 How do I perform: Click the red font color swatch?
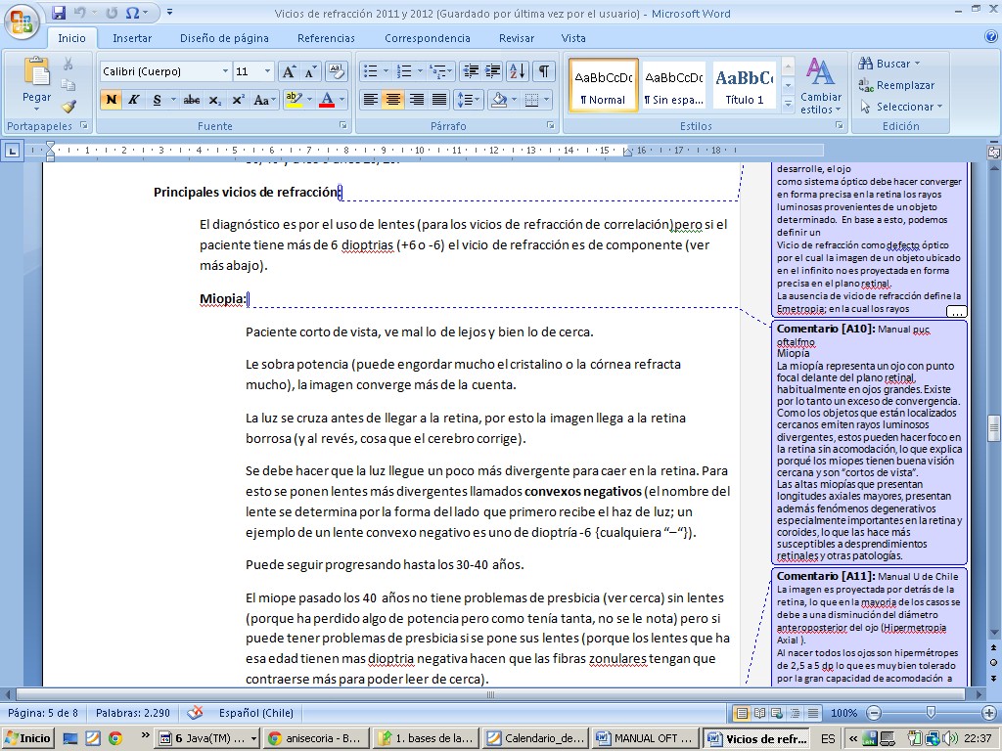pyautogui.click(x=326, y=100)
